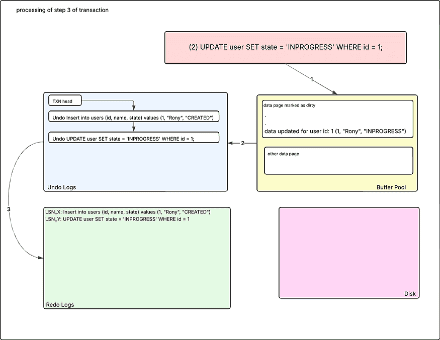Click the Disk label
Viewport: 440px width, 340px height.
pyautogui.click(x=410, y=294)
